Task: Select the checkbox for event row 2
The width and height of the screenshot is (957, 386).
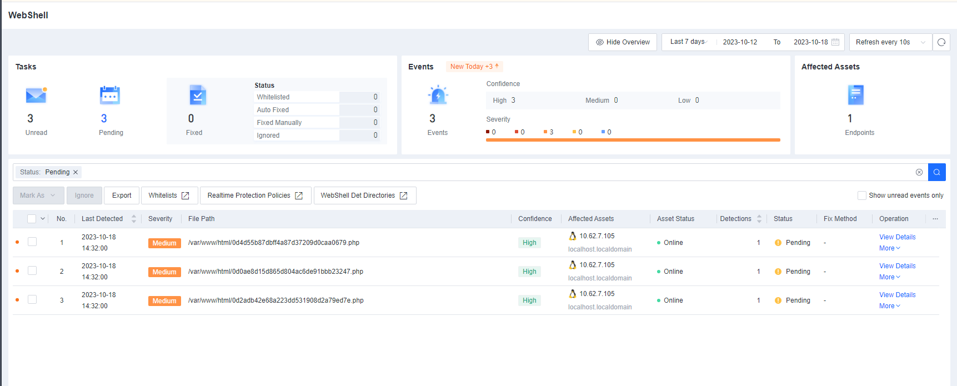Action: [32, 271]
